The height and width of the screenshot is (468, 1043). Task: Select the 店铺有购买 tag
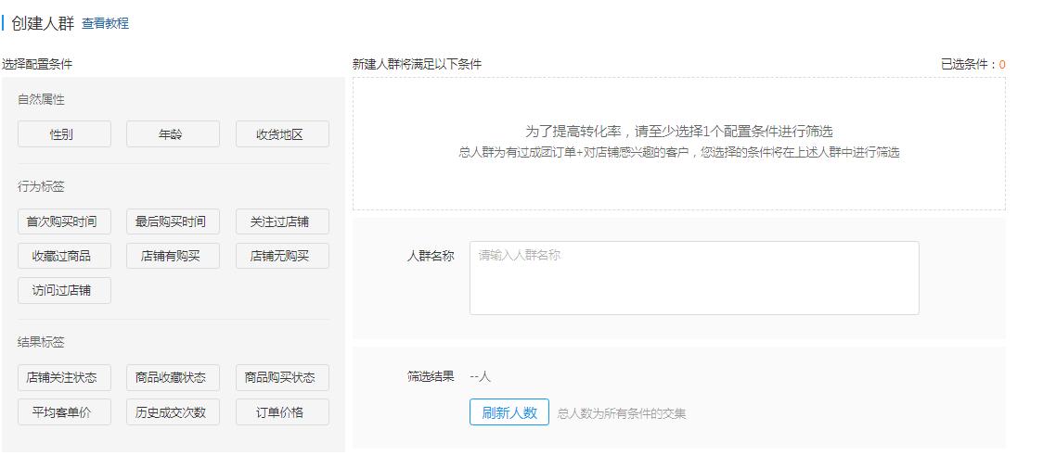(173, 256)
